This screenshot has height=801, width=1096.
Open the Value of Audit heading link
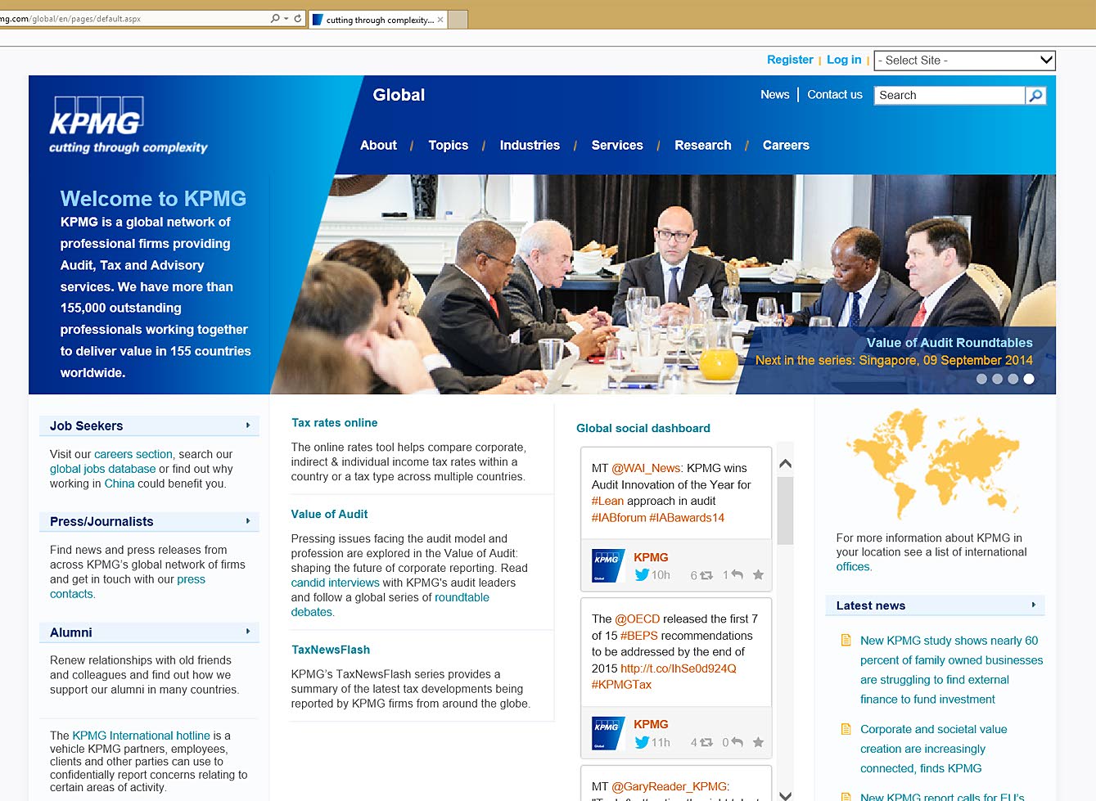(329, 514)
